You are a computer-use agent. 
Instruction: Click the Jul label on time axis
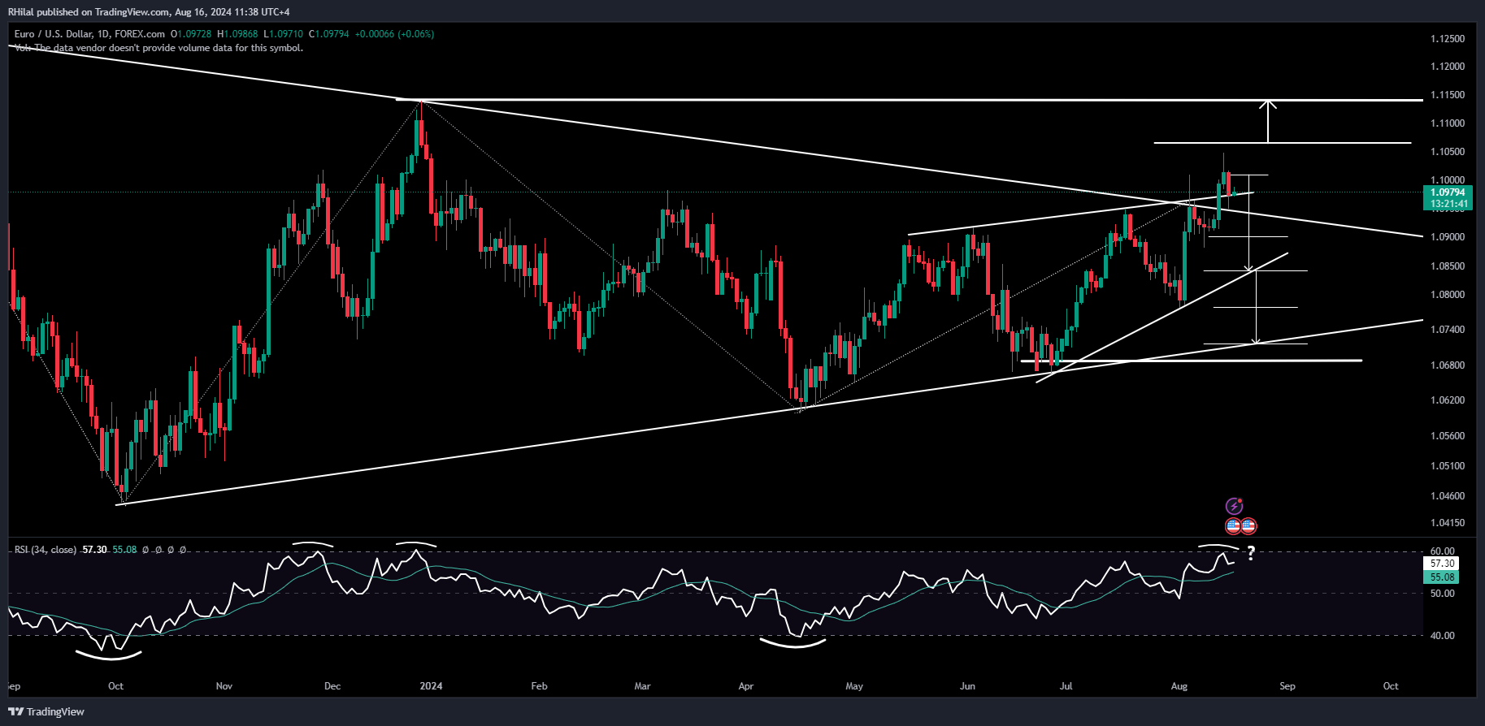[x=1066, y=686]
